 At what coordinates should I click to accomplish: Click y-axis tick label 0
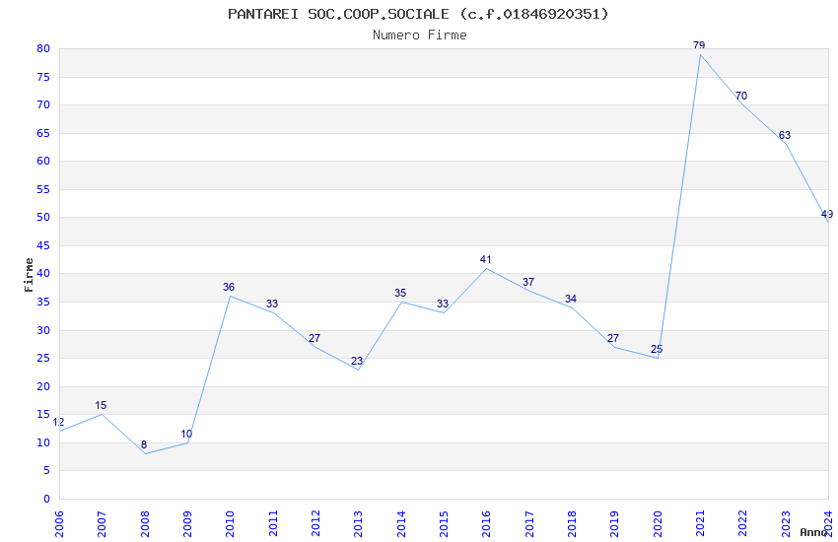(46, 499)
